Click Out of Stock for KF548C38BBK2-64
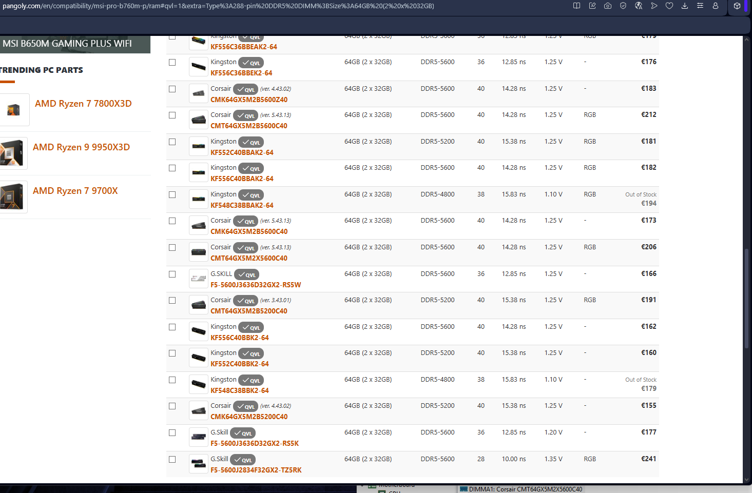 point(641,380)
